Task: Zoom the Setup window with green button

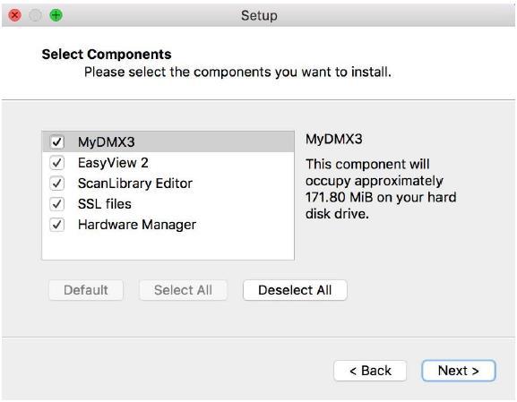Action: coord(56,15)
